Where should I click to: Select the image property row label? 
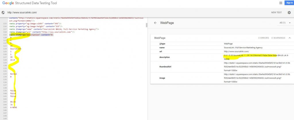(x=162, y=78)
